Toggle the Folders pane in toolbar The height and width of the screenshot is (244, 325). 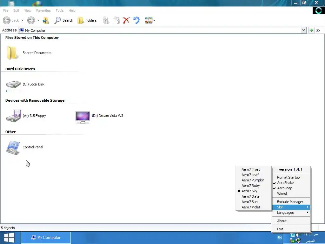(87, 20)
